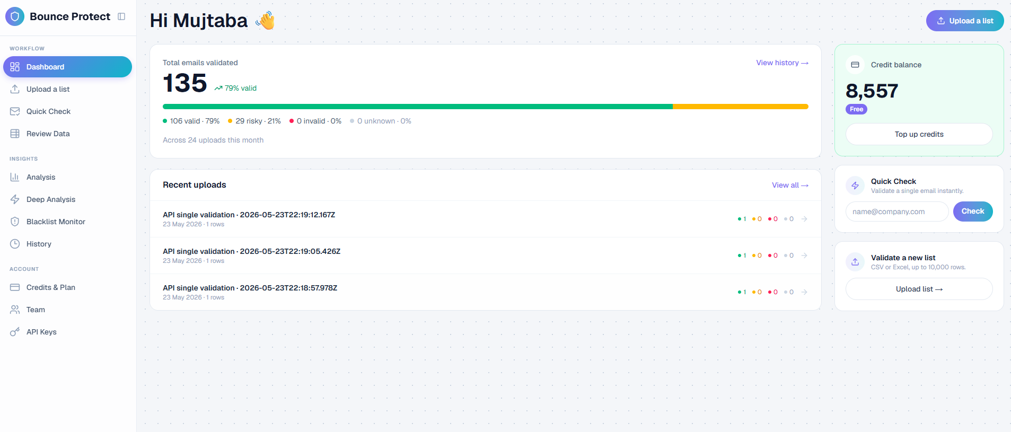Open upload row timestamped 22:18:57.978Z
The height and width of the screenshot is (432, 1011).
pos(486,292)
